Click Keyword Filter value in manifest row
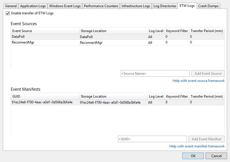Screen dimensions: 230x162 (166, 102)
